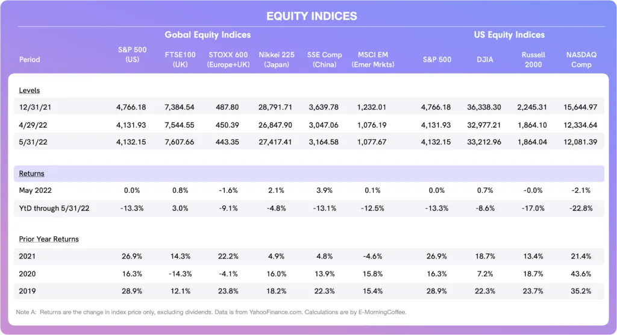The width and height of the screenshot is (617, 335).
Task: Click the FTSE100 value 7,544.55
Action: click(x=180, y=125)
